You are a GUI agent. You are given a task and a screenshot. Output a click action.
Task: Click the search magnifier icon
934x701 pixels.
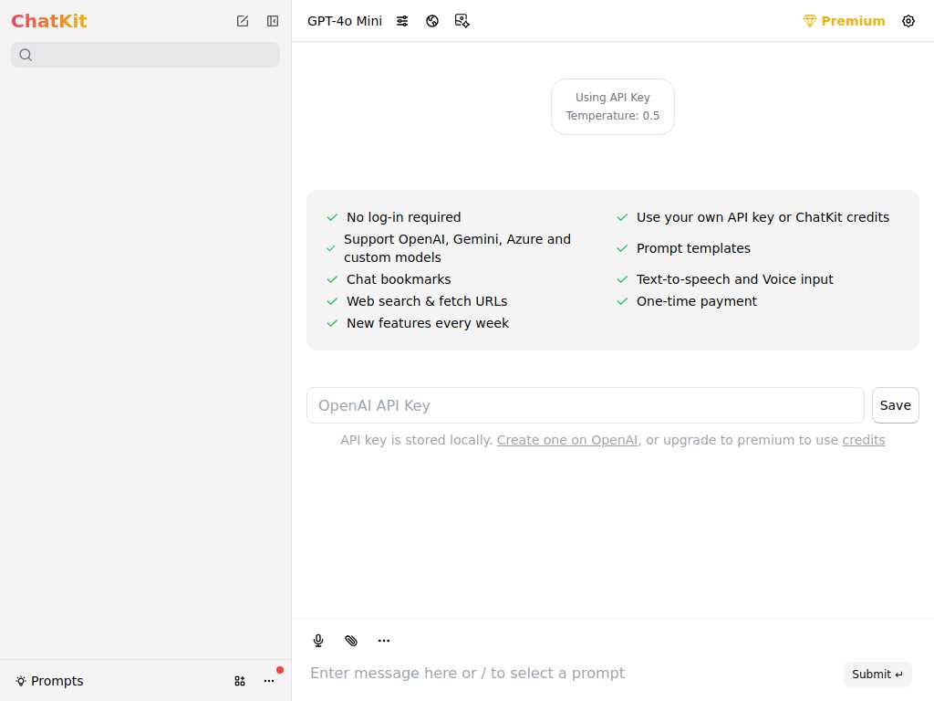click(26, 55)
